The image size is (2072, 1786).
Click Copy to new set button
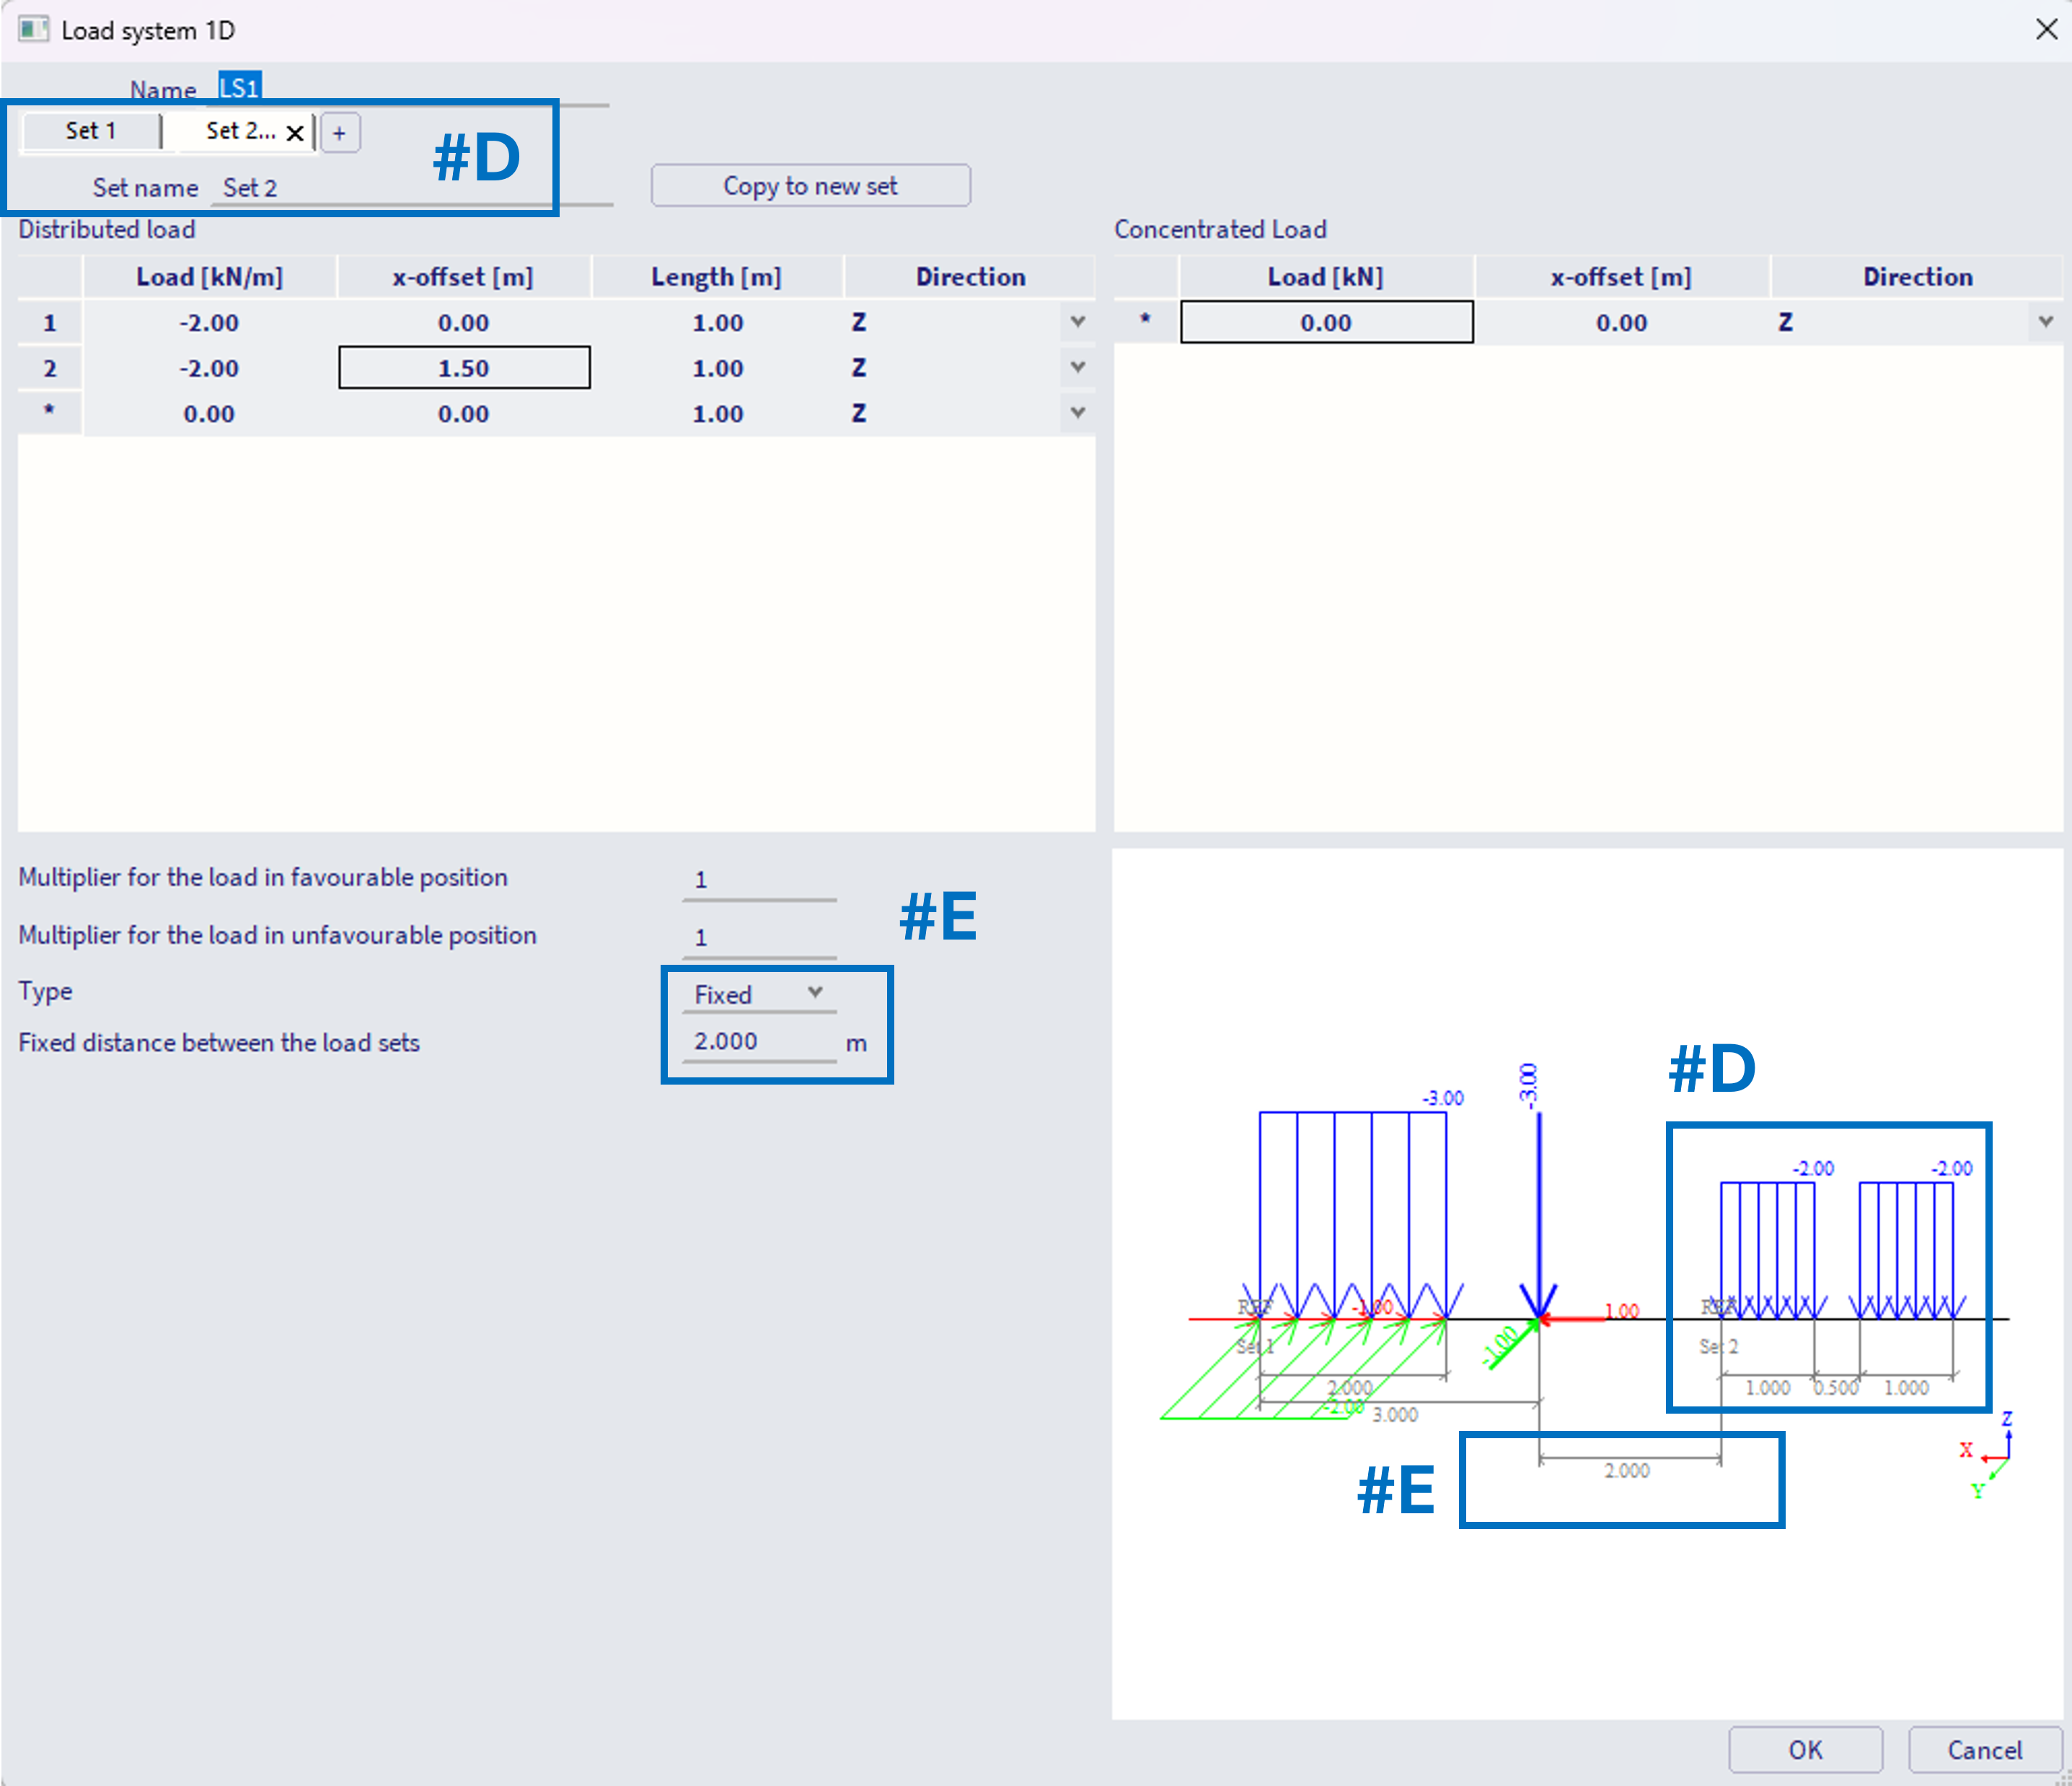810,186
